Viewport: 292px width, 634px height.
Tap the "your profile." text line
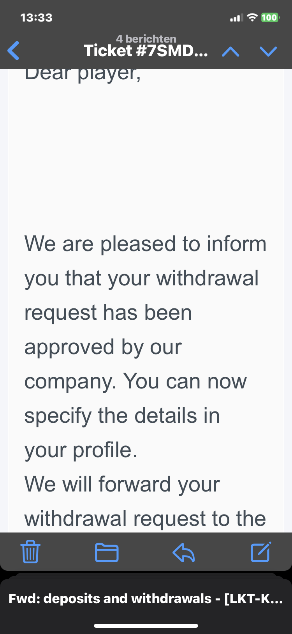81,450
